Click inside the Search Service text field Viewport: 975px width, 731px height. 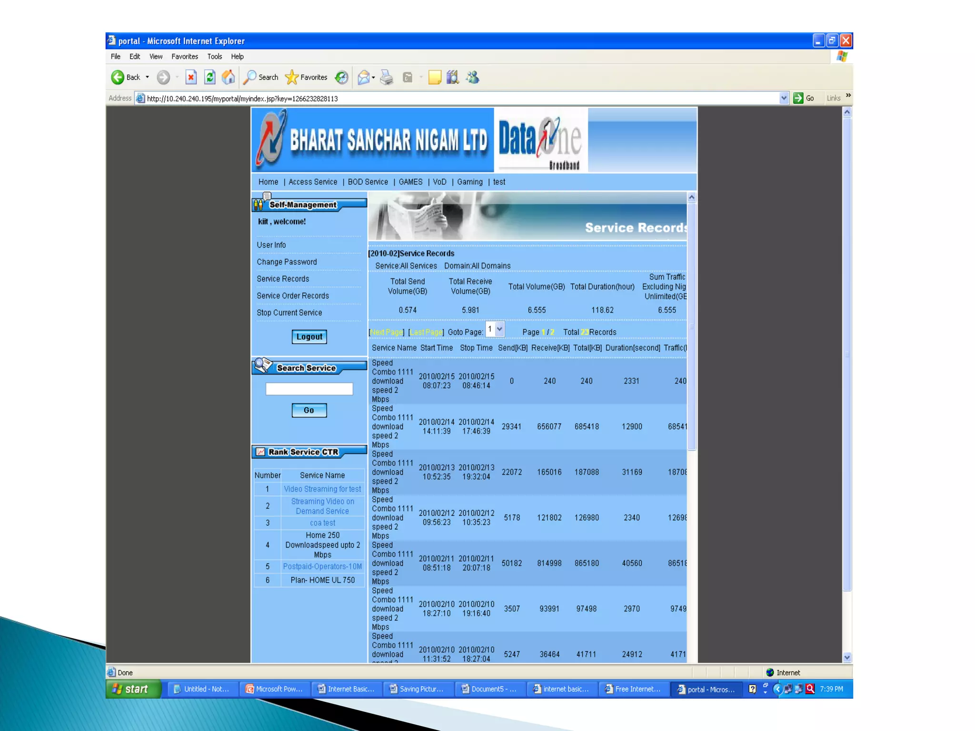pyautogui.click(x=309, y=389)
